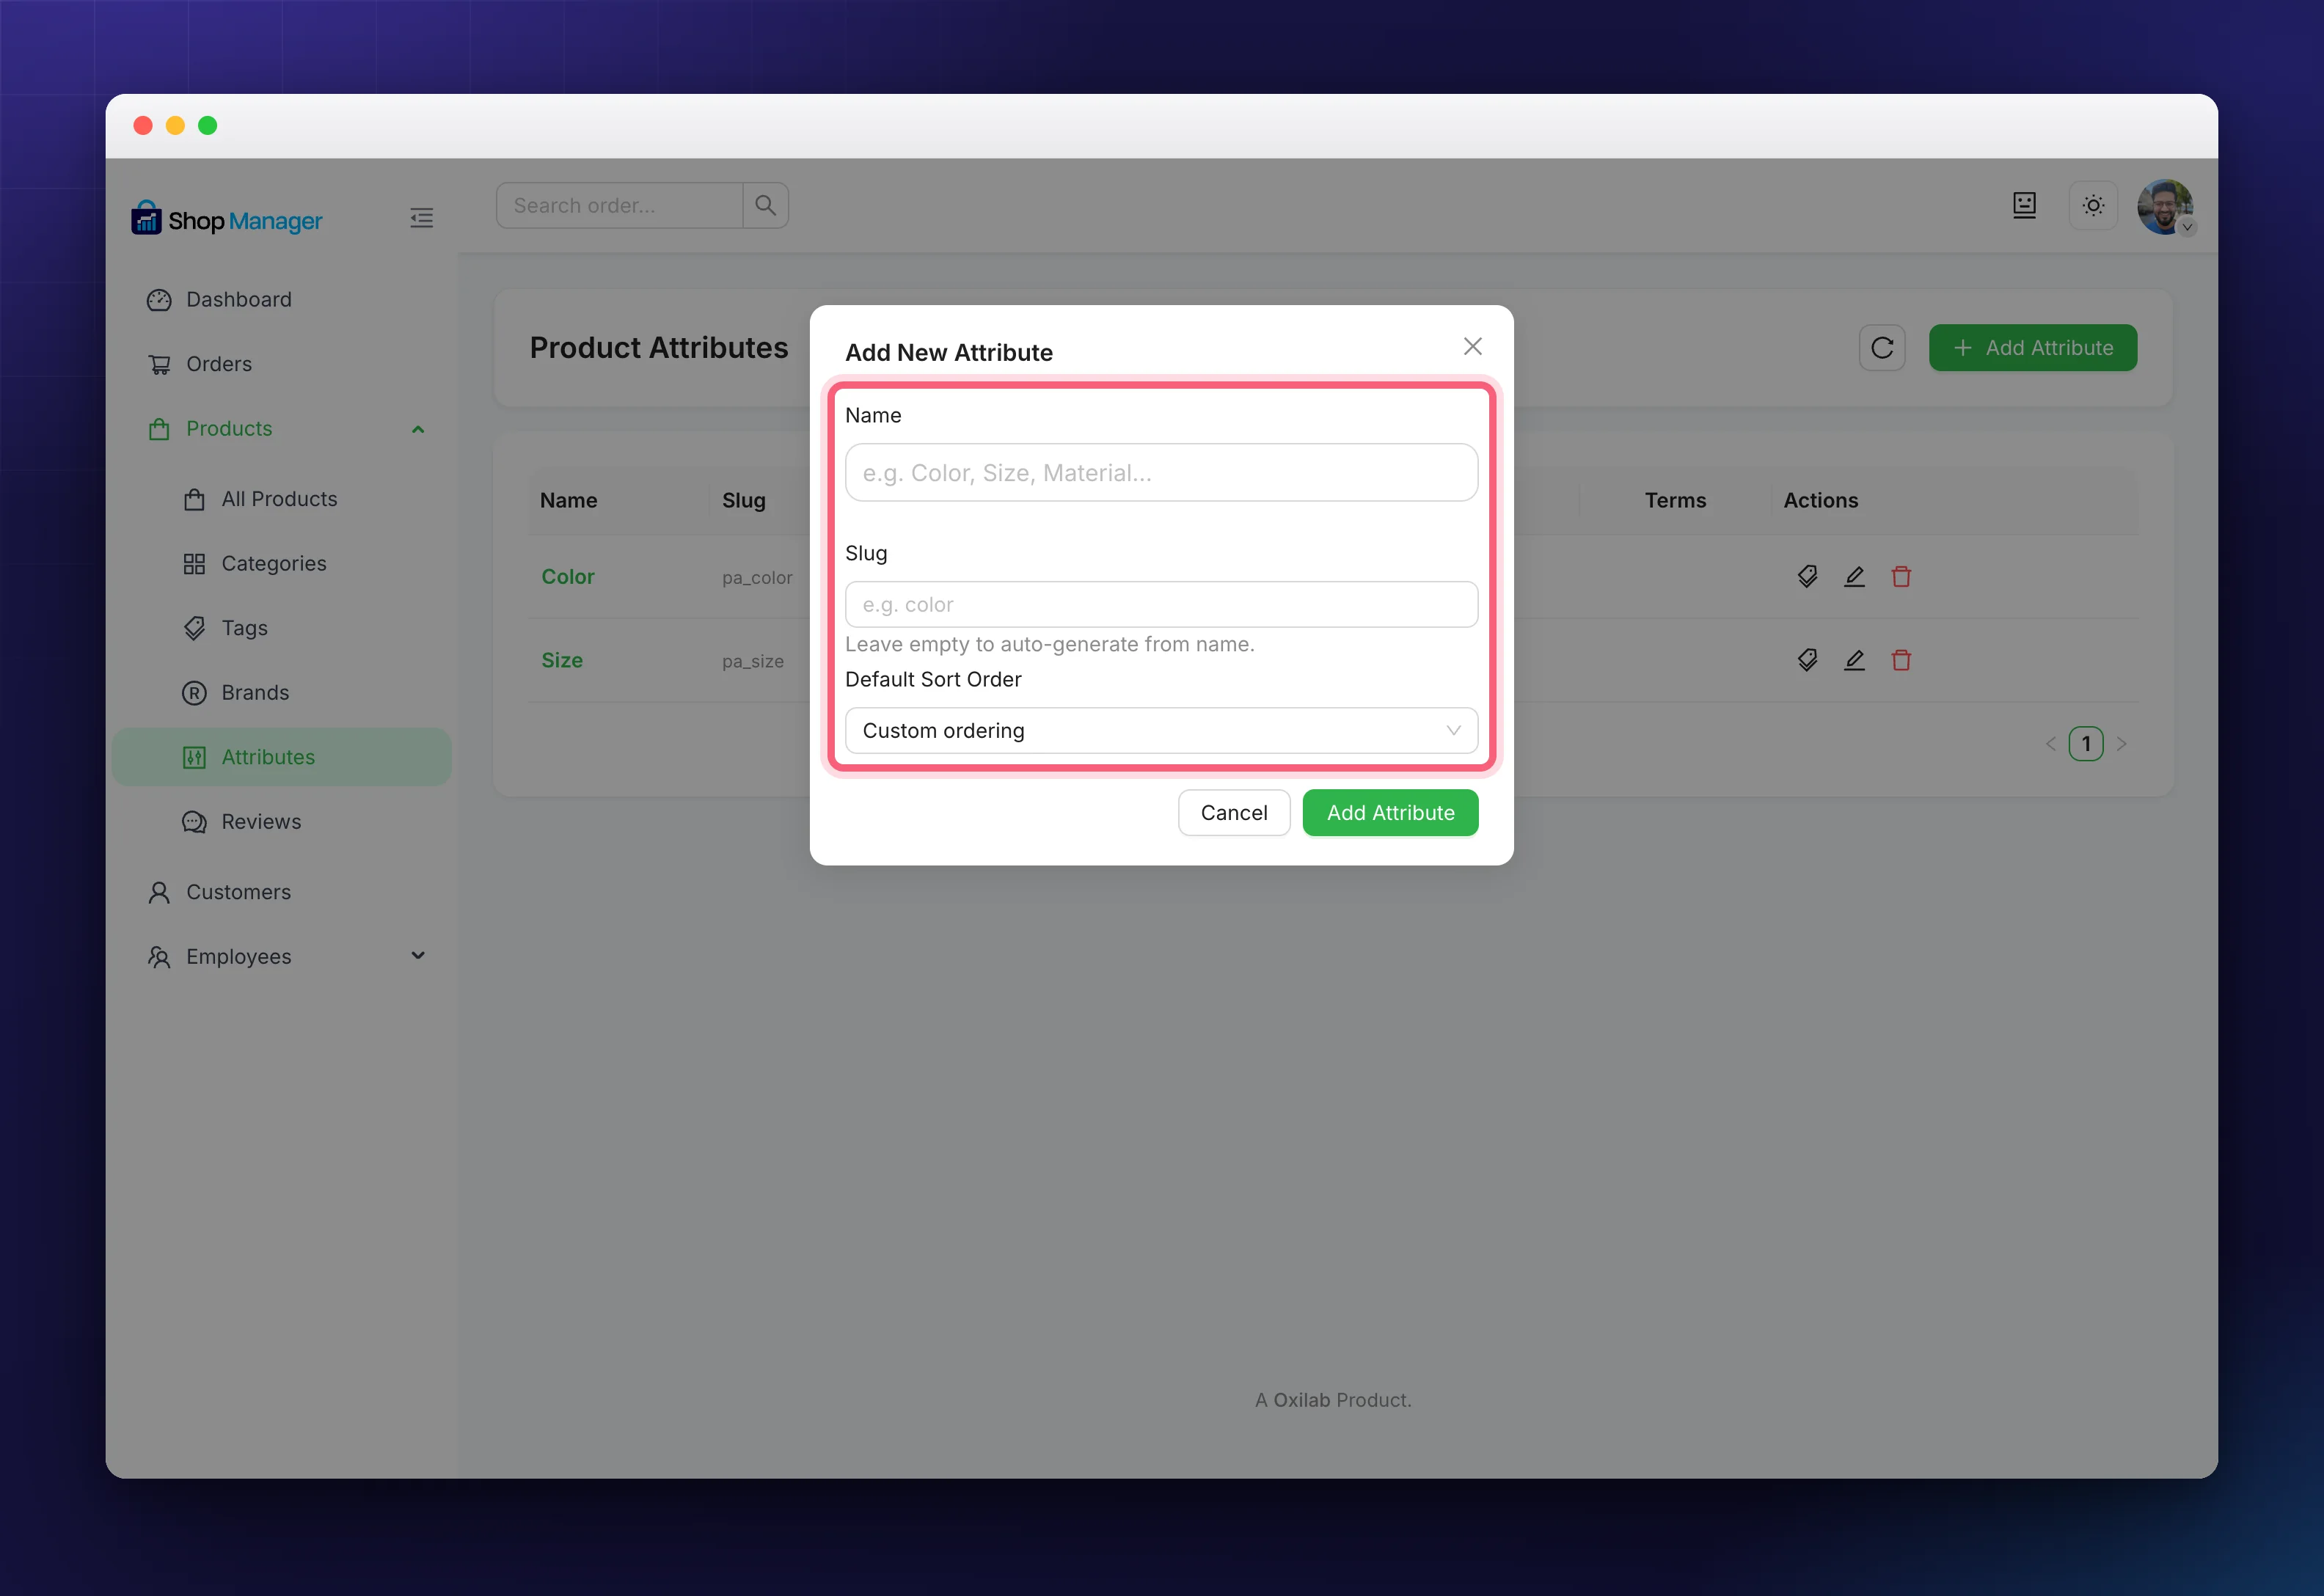Click the Cancel button
Image resolution: width=2324 pixels, height=1596 pixels.
1233,812
